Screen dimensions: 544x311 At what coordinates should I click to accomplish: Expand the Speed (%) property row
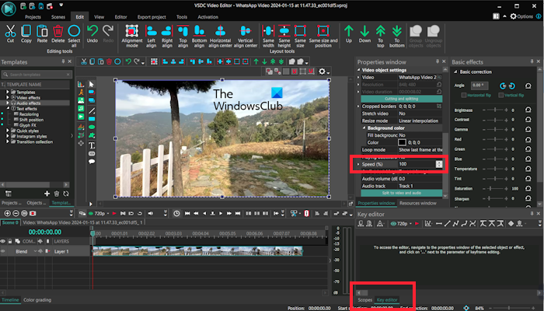pyautogui.click(x=359, y=164)
